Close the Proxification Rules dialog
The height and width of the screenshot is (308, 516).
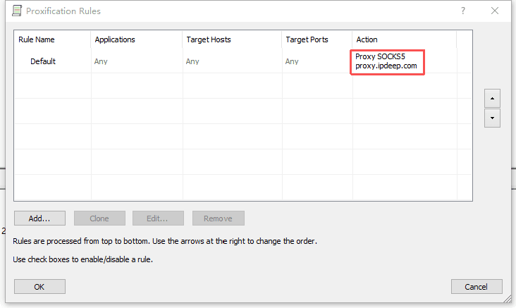point(496,11)
